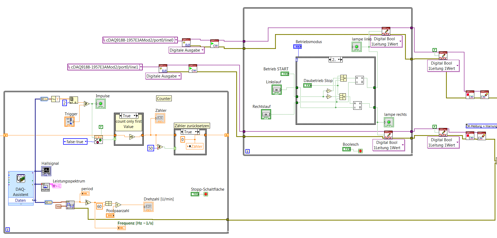Select the trigger node wired to false-true
This screenshot has height=238, width=497.
pos(99,140)
